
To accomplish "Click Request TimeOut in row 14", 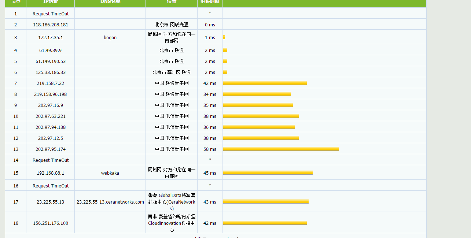I will 51,160.
